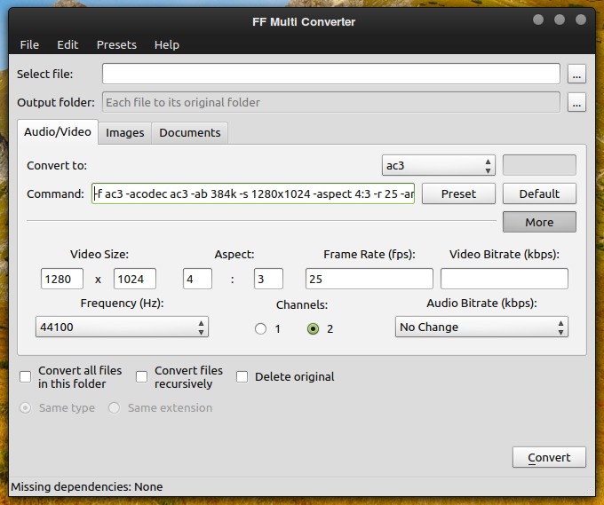Click the Channels: label
Image resolution: width=604 pixels, height=505 pixels.
(x=302, y=304)
